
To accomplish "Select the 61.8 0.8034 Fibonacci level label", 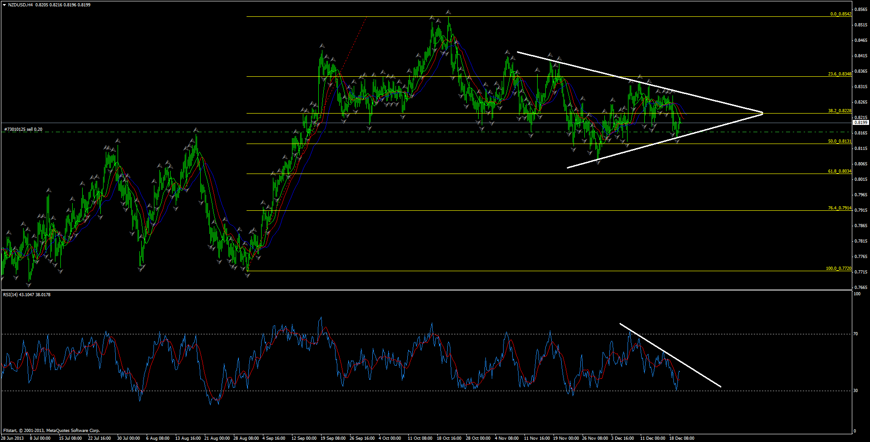I will pyautogui.click(x=840, y=171).
